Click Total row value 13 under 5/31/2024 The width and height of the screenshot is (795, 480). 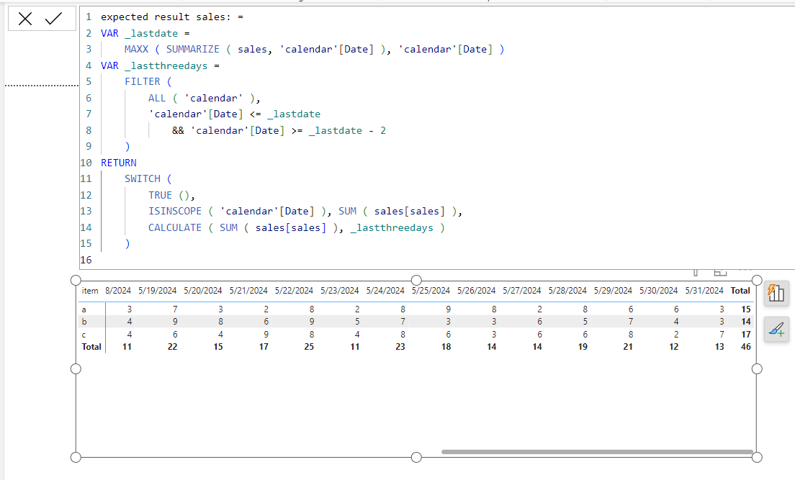click(719, 347)
